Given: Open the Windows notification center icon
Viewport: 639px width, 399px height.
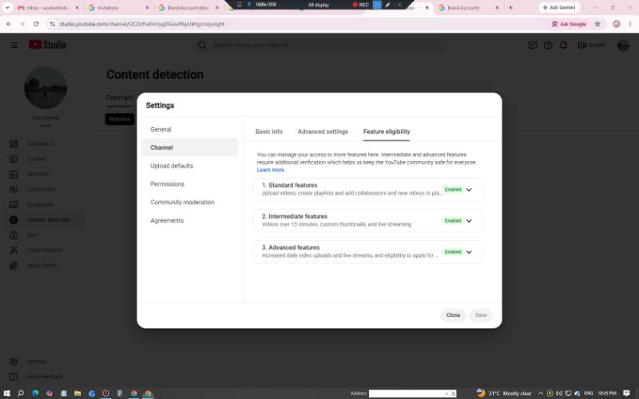Looking at the screenshot, I should coord(626,393).
